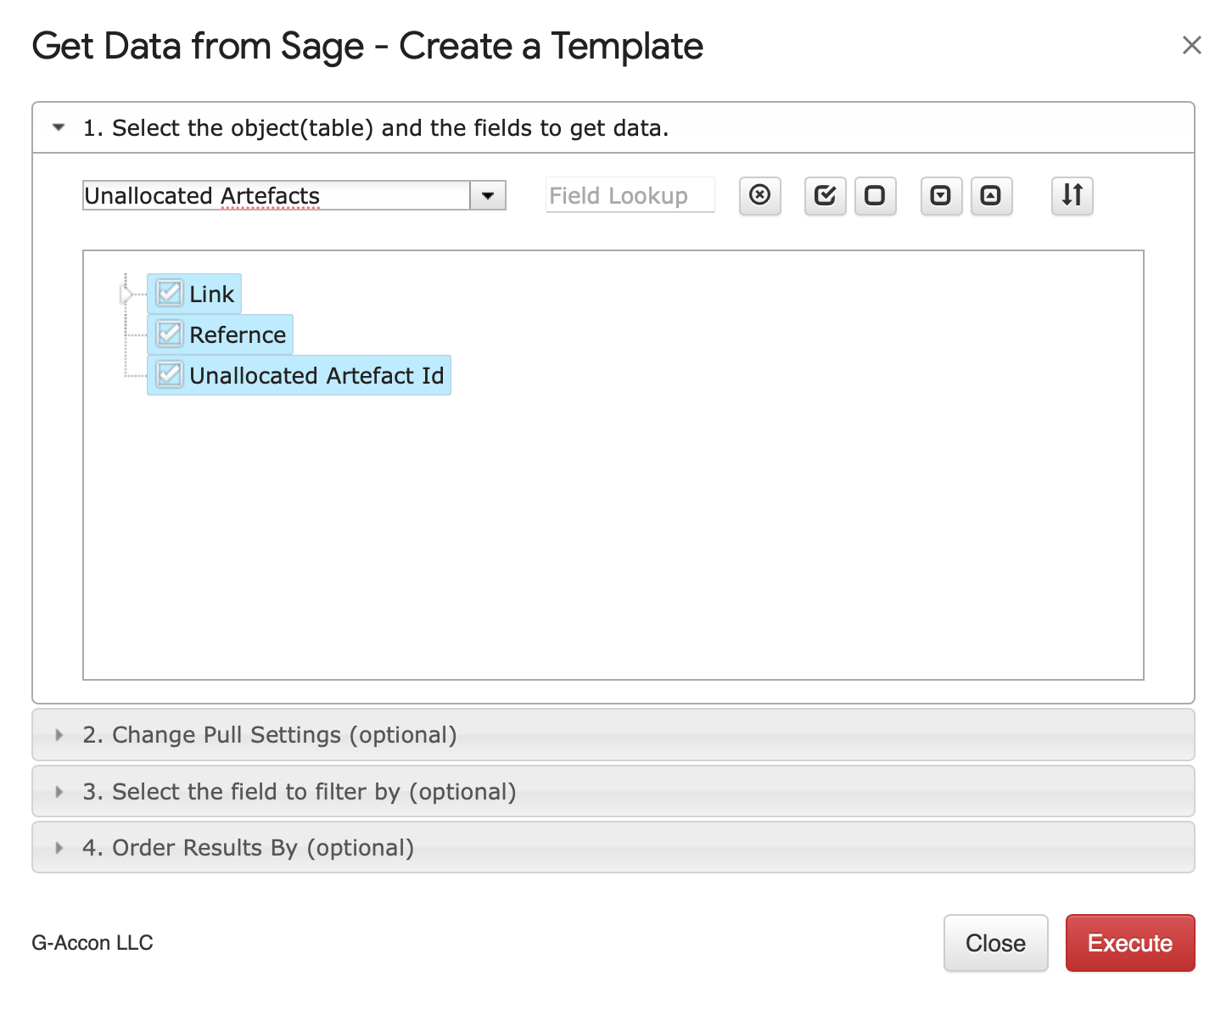
Task: Click the check all fields icon
Action: point(825,196)
